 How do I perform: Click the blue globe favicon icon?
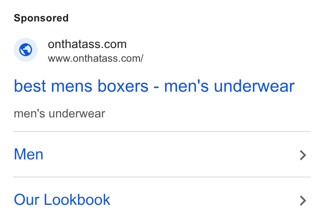coord(26,50)
